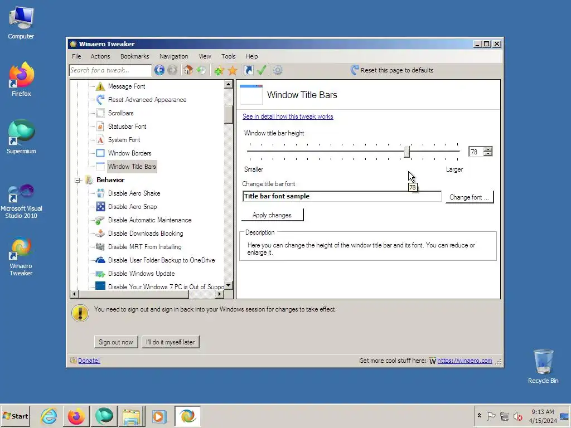Select Disable Windows Update tweak
Viewport: 571px width, 428px height.
click(x=141, y=274)
